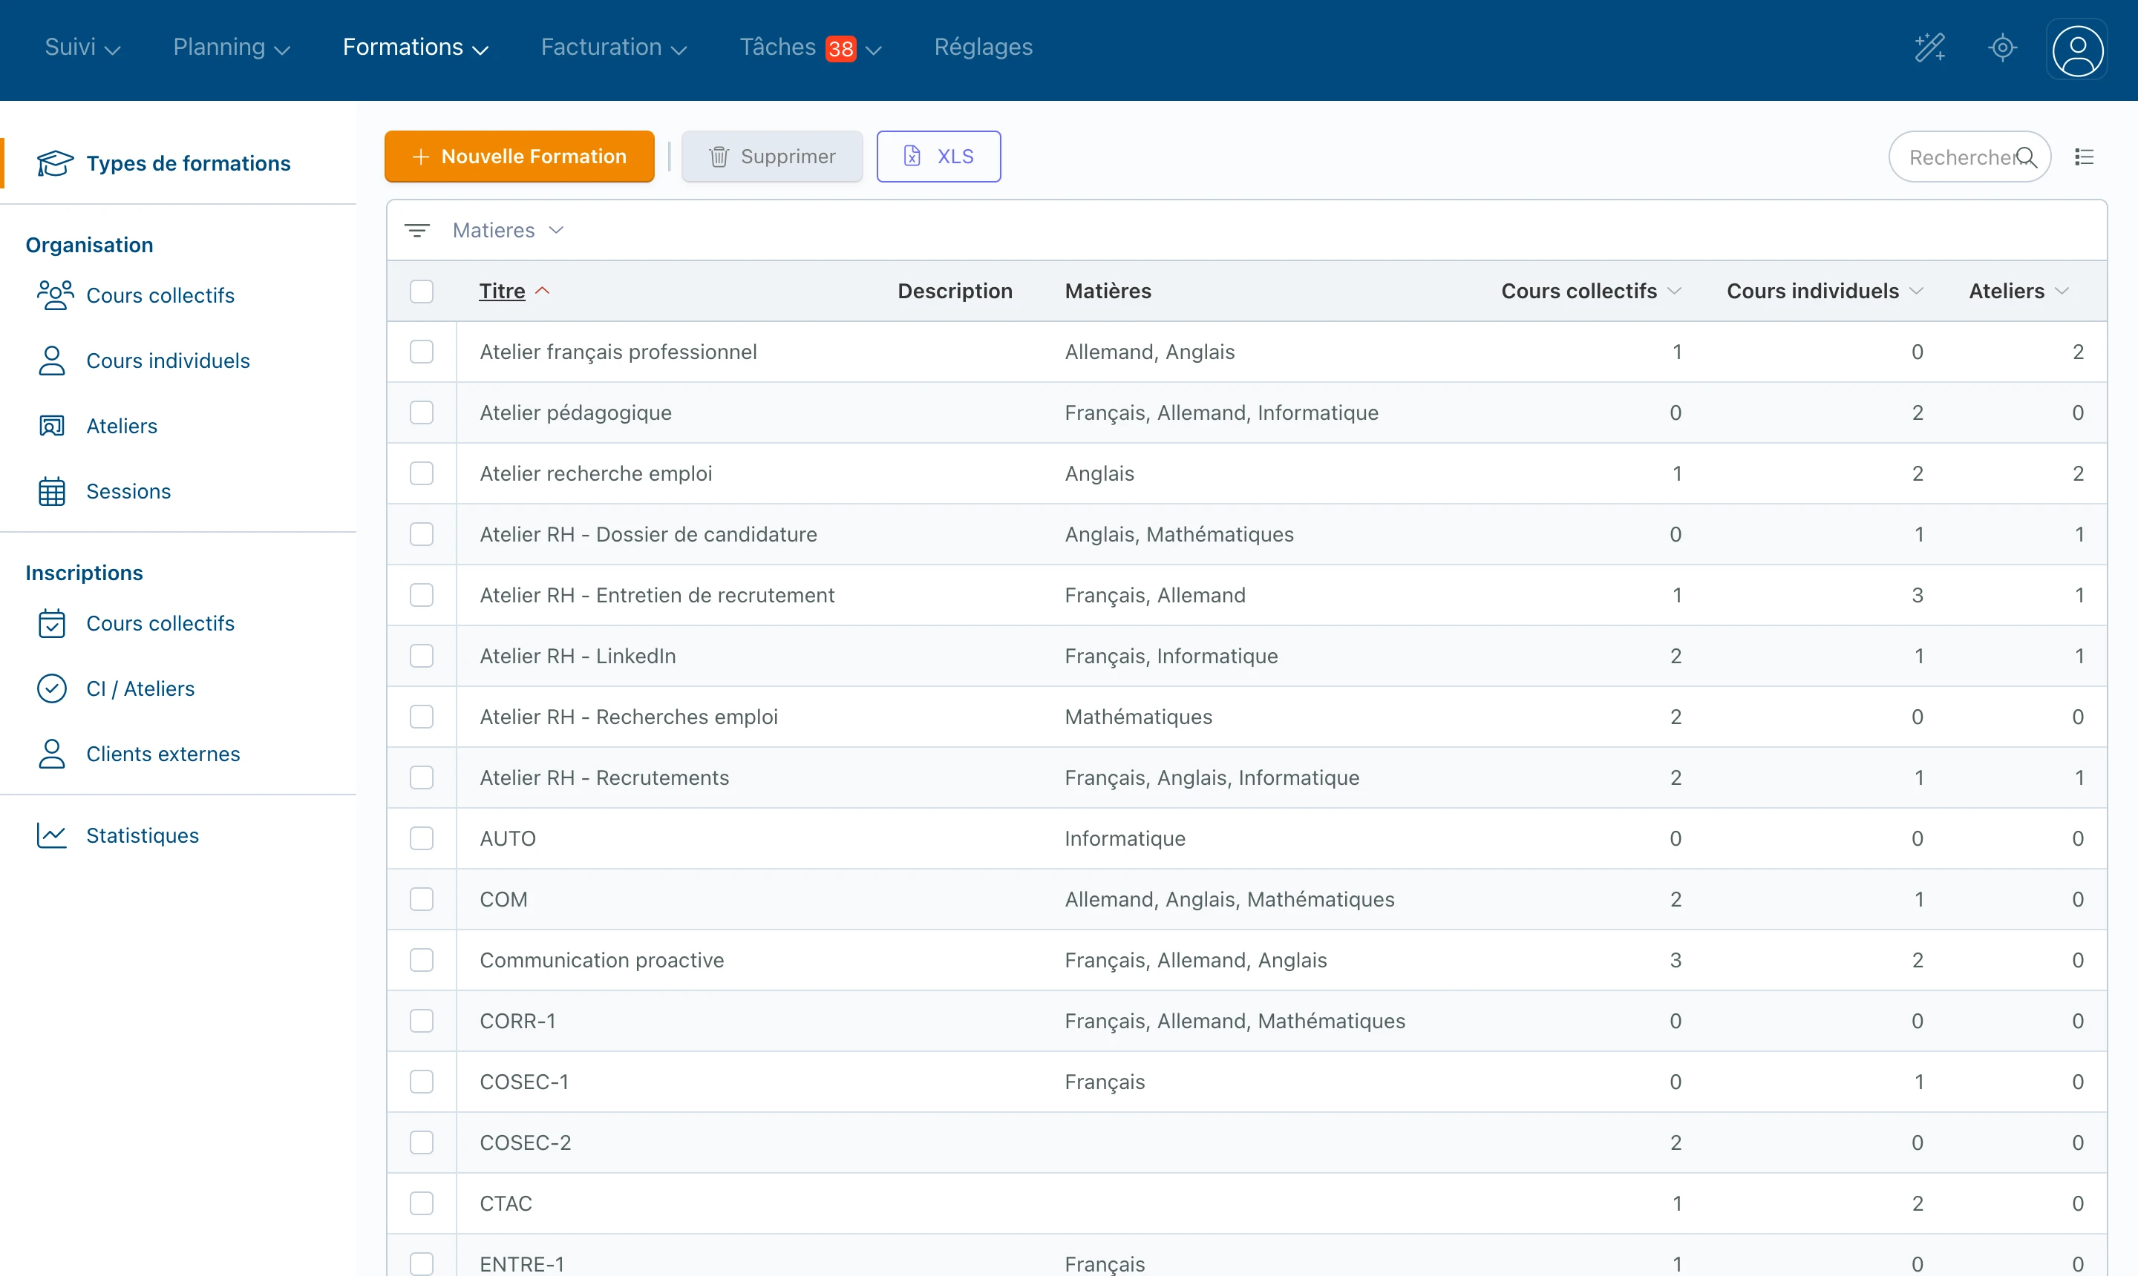Click the search magnifier icon
This screenshot has height=1276, width=2138.
2027,157
